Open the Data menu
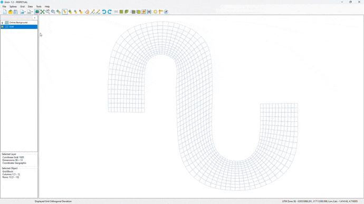The height and width of the screenshot is (204, 364). coord(30,6)
